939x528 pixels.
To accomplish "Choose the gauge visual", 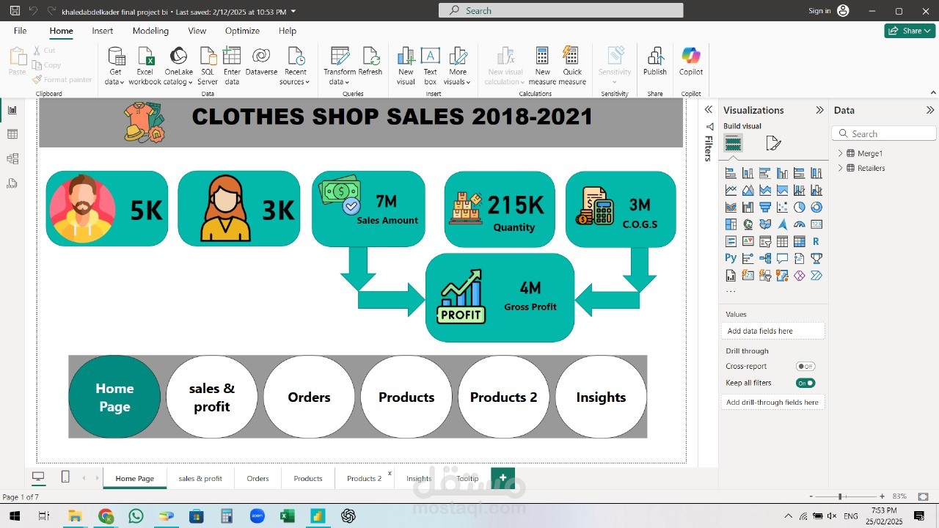I will click(800, 224).
